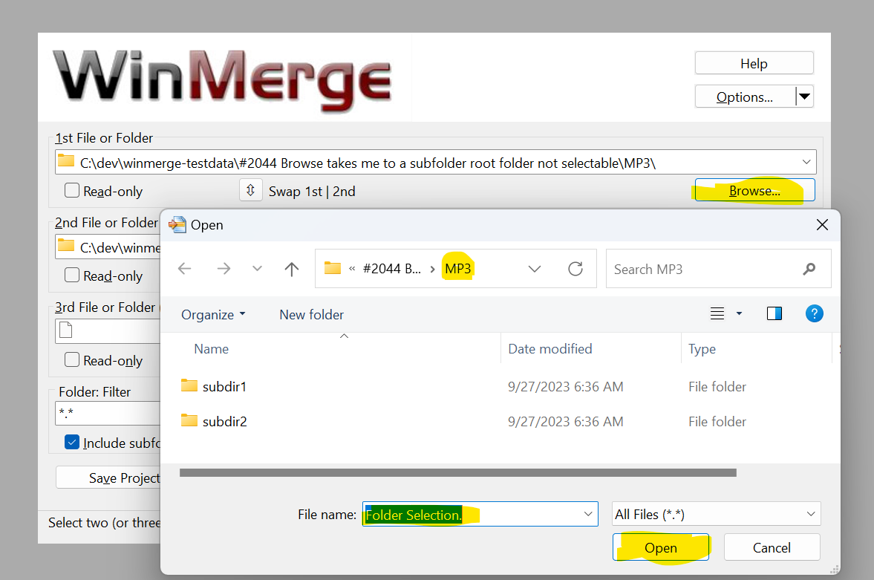
Task: Expand the 1st path history dropdown
Action: (806, 163)
